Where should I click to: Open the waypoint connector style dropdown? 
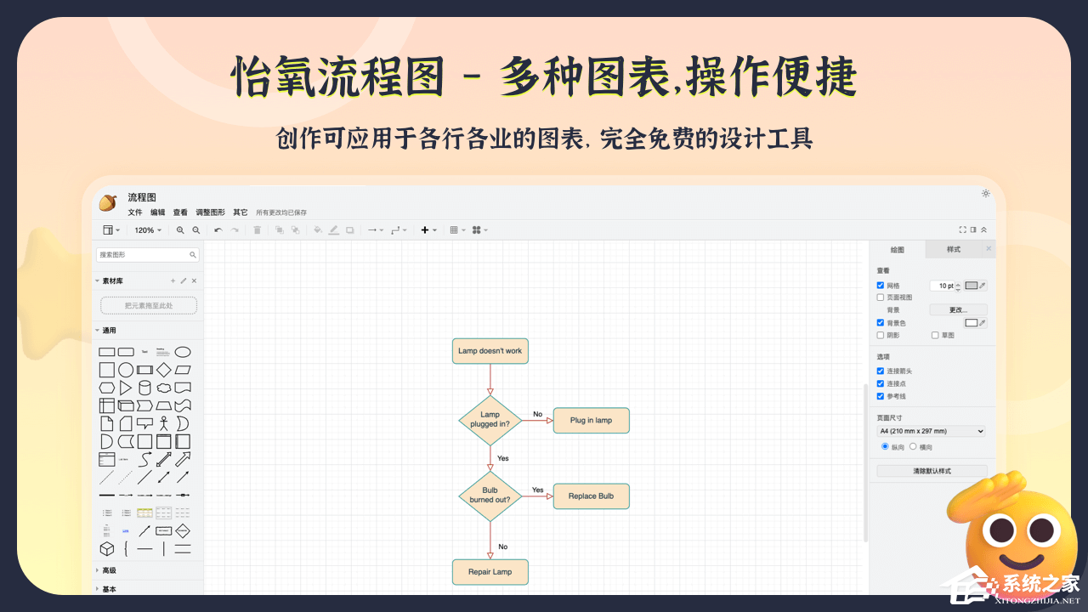point(399,230)
